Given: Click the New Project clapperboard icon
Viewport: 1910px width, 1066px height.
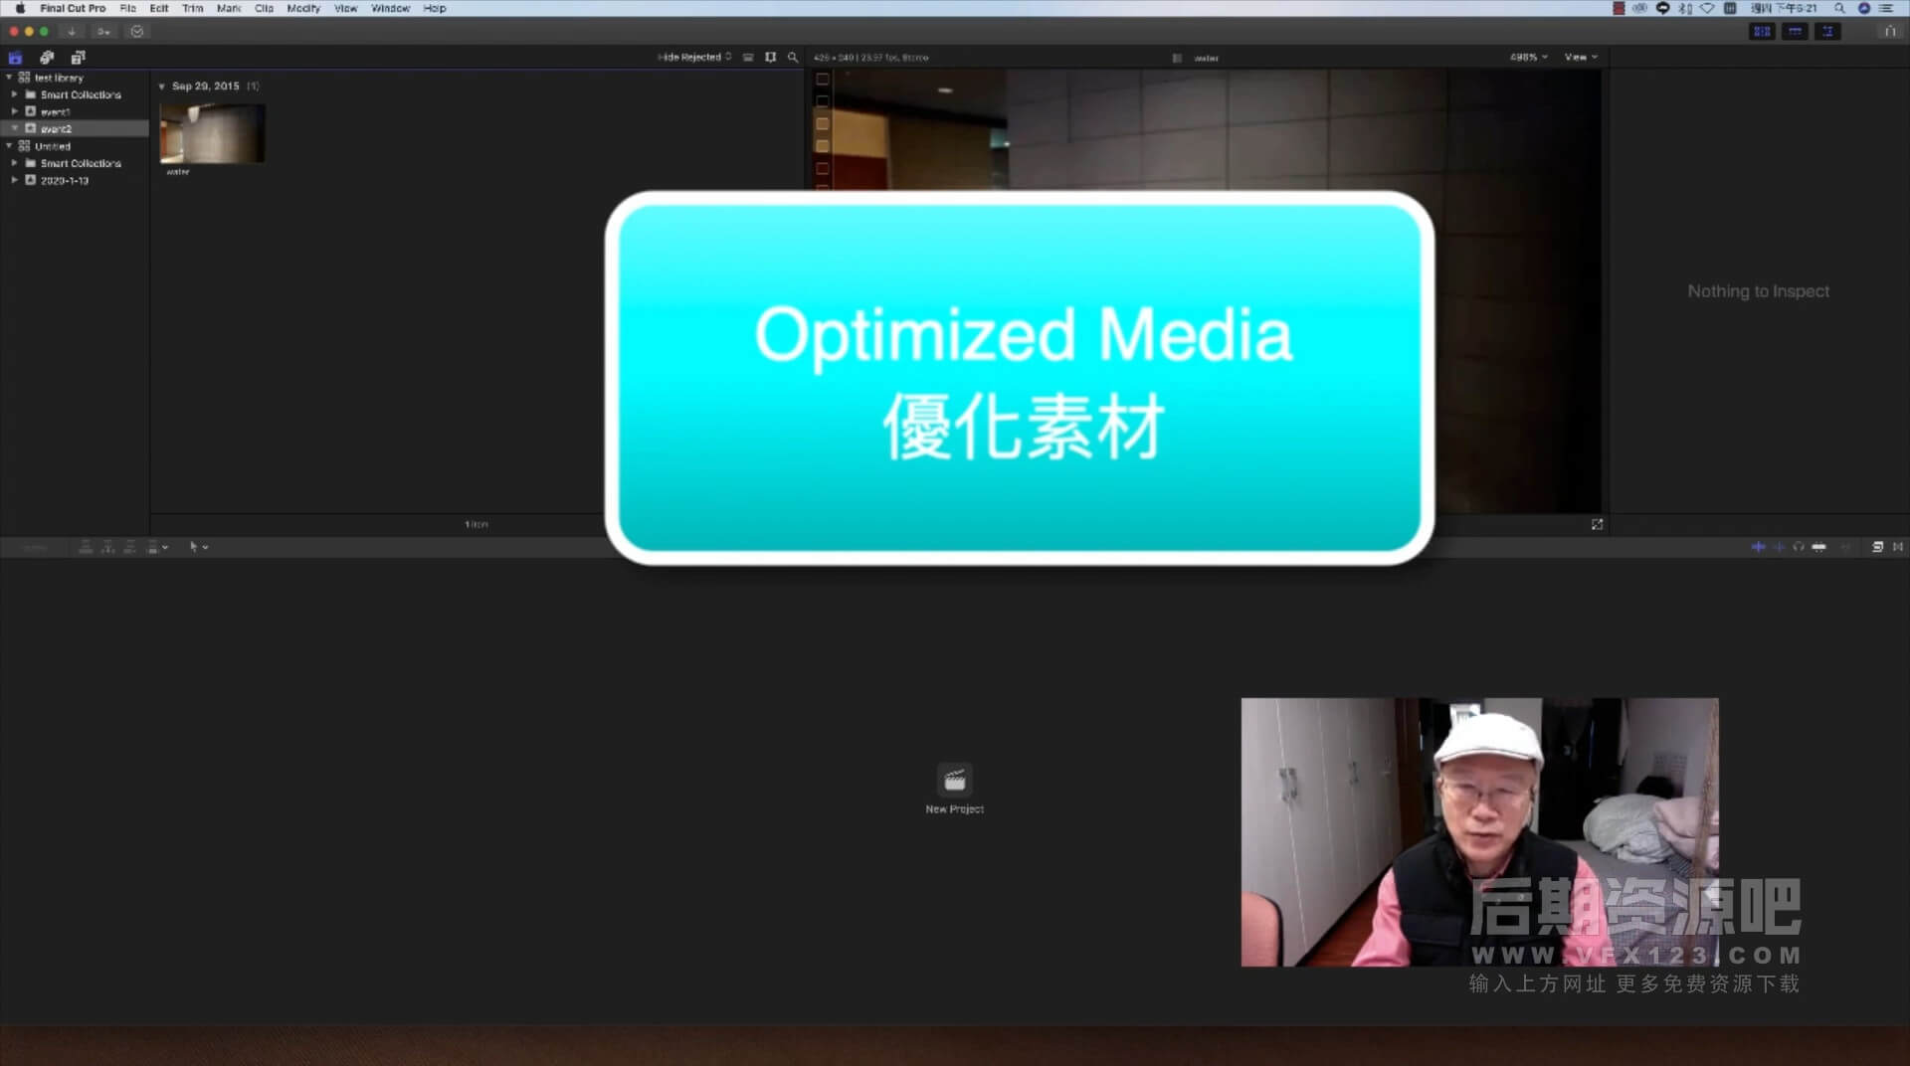Looking at the screenshot, I should pos(955,781).
